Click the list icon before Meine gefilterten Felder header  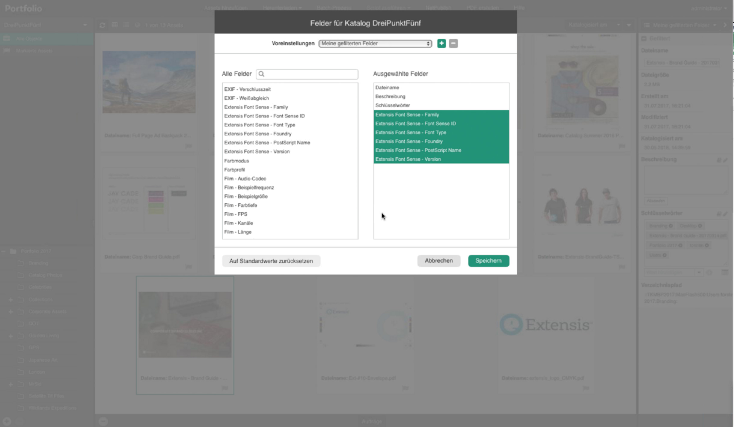tap(647, 25)
